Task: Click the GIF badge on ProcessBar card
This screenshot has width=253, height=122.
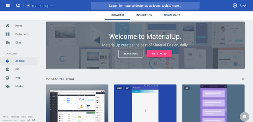Action: click(x=127, y=88)
